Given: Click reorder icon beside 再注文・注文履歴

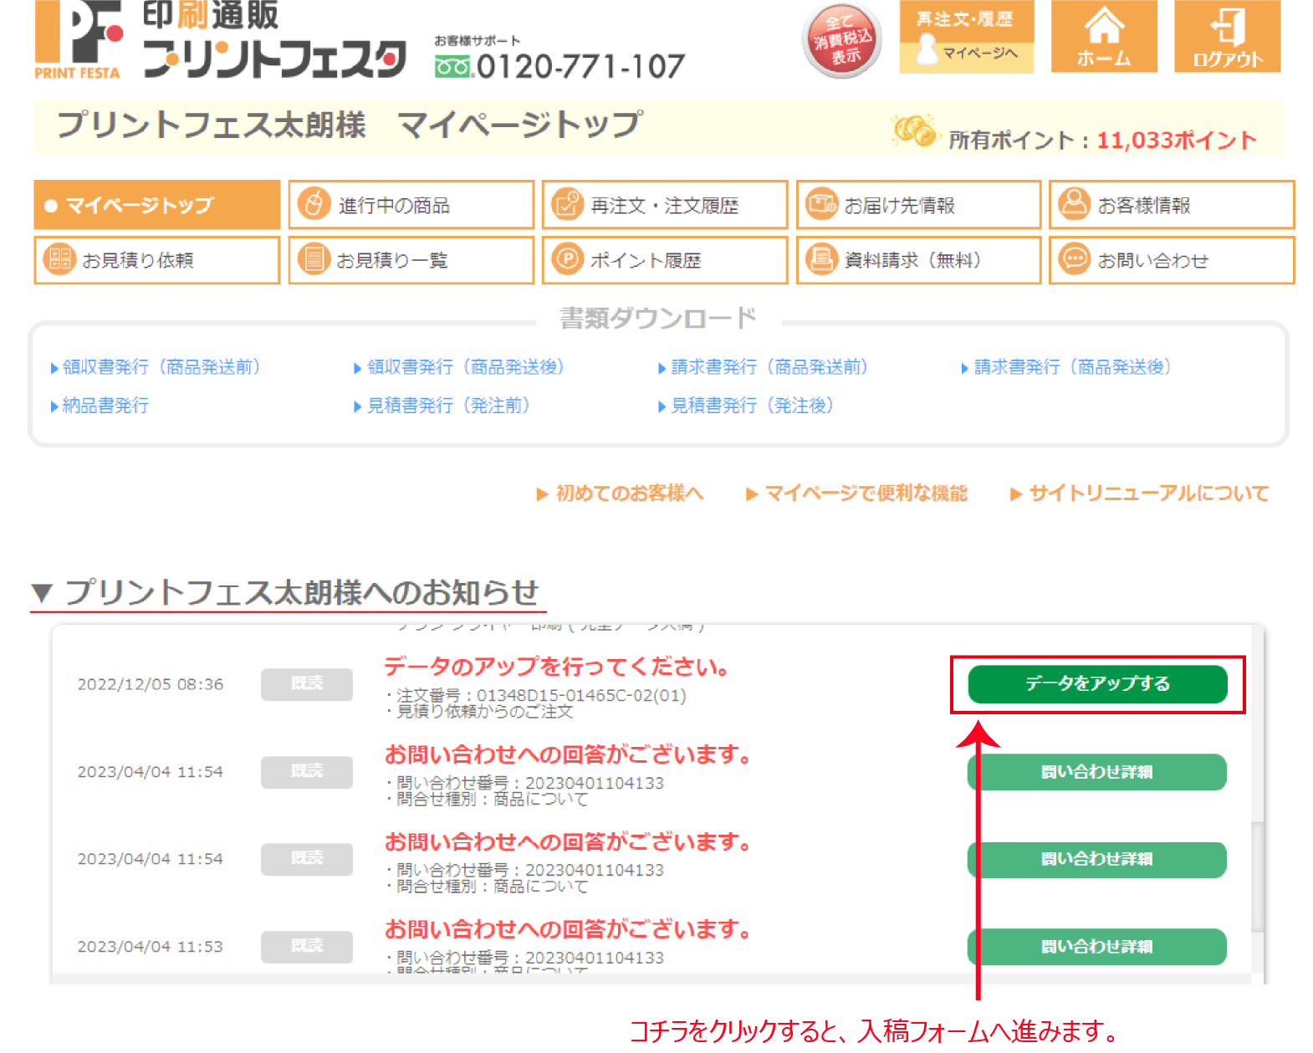Looking at the screenshot, I should (x=568, y=204).
